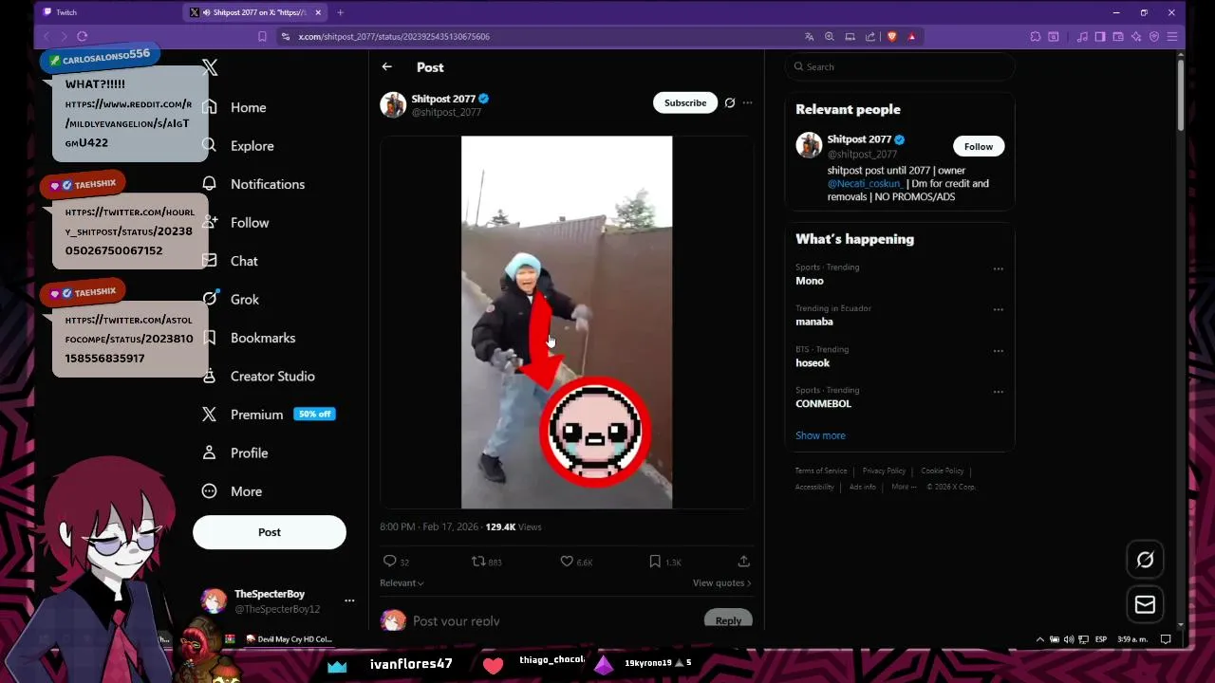
Task: Mute the Shitpost 2077 tab audio
Action: [x=206, y=12]
